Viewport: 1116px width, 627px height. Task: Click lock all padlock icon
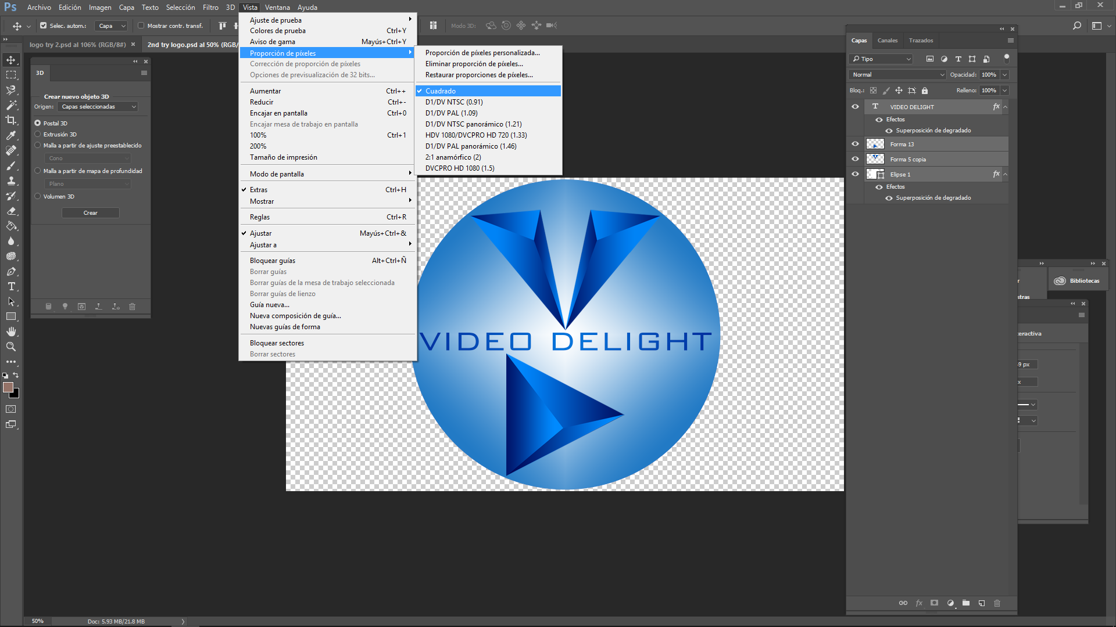(925, 91)
